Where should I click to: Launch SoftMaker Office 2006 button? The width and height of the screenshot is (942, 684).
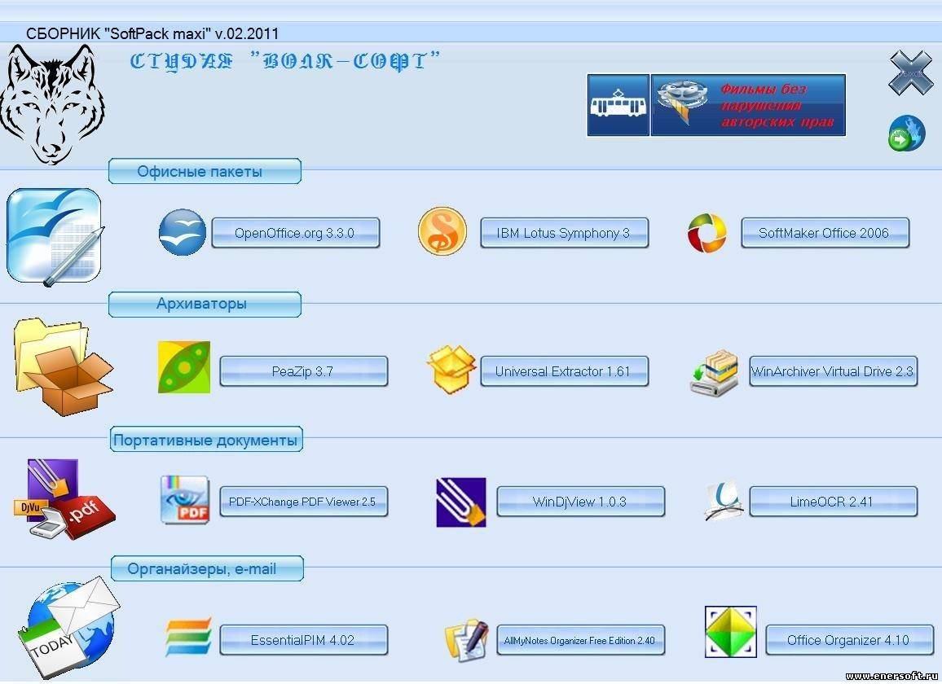(x=825, y=233)
